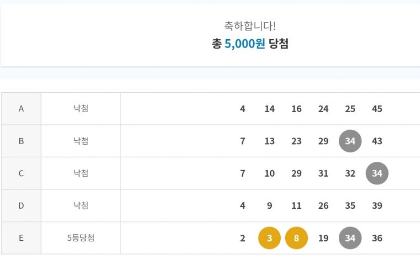Screen dimensions: 420x259
Task: Select the row C label cell
Action: (x=21, y=173)
